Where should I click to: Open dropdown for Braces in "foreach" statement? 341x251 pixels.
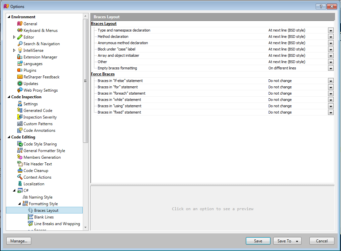331,94
